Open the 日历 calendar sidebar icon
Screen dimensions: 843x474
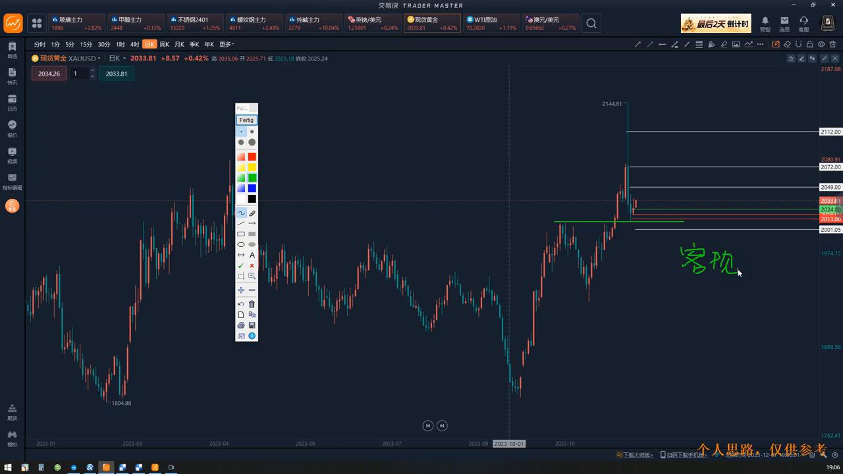coord(12,102)
